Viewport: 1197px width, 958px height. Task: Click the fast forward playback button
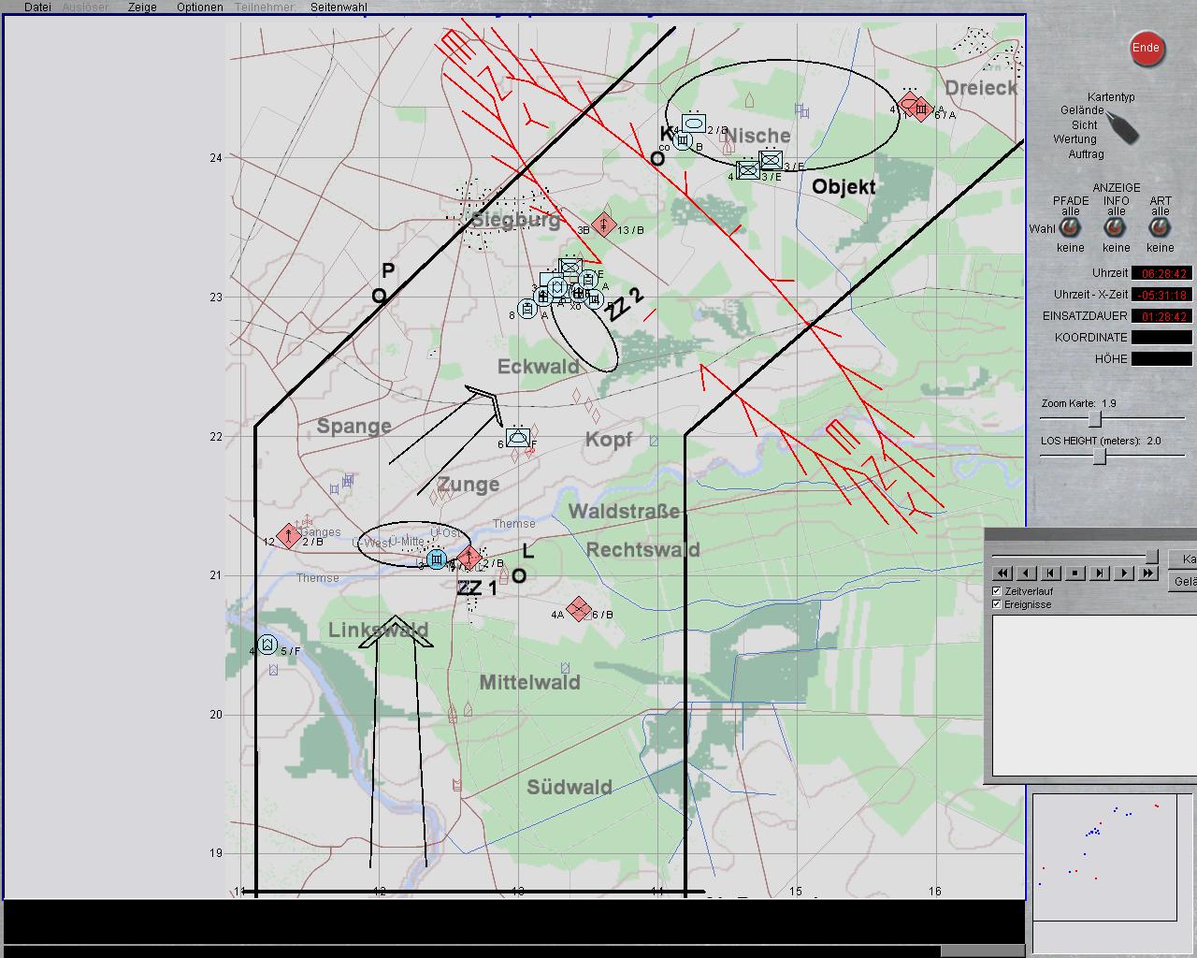pyautogui.click(x=1148, y=573)
